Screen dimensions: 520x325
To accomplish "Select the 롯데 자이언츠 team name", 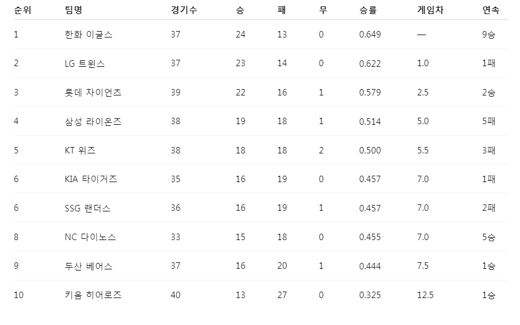I will [93, 92].
